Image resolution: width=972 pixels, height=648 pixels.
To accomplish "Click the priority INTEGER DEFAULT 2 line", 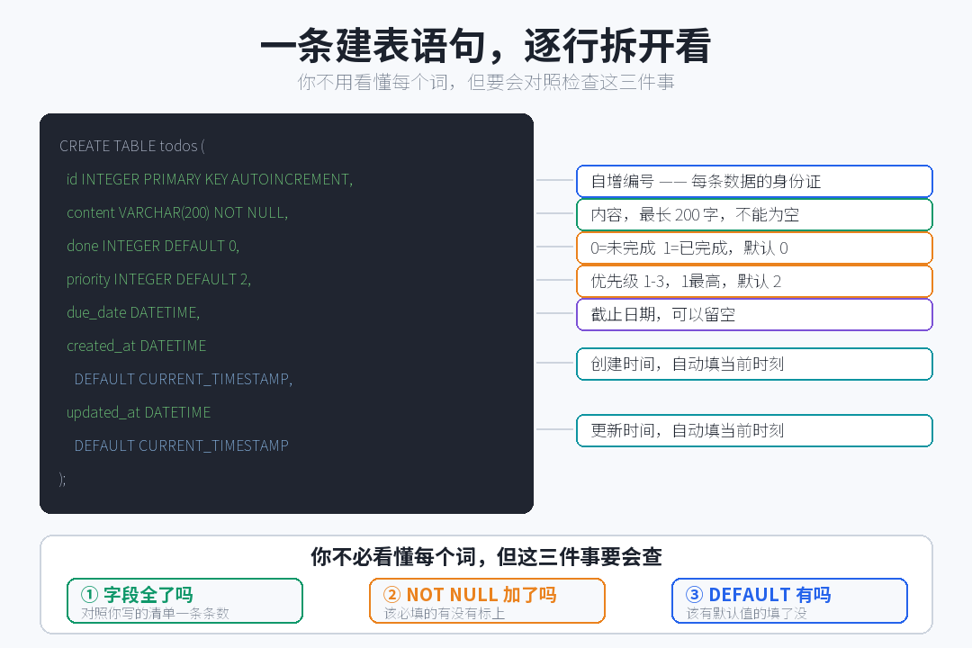I will 158,280.
